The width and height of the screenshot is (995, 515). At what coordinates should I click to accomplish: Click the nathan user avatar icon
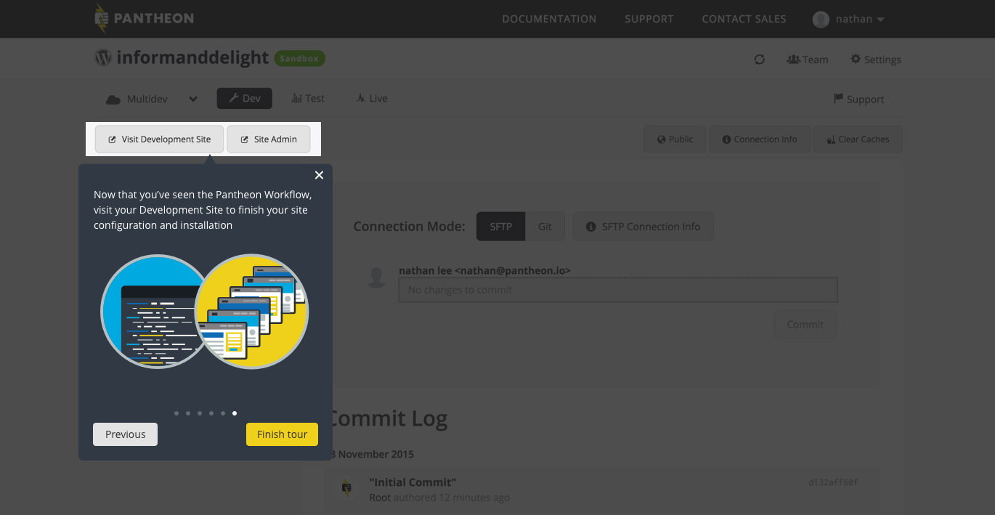(821, 19)
